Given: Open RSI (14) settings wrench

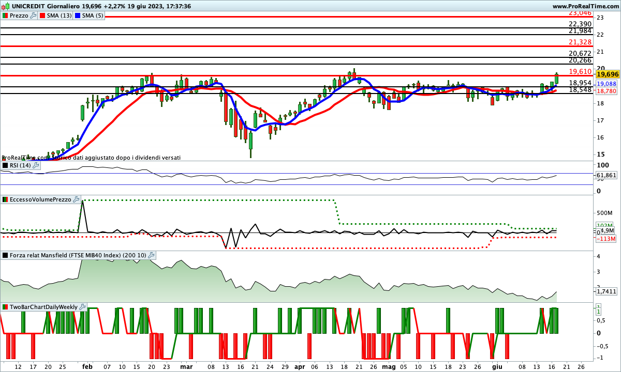Looking at the screenshot, I should [36, 165].
